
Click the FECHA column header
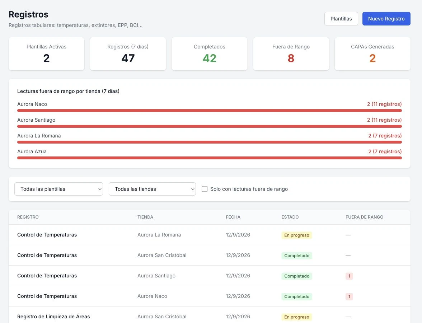pos(233,217)
